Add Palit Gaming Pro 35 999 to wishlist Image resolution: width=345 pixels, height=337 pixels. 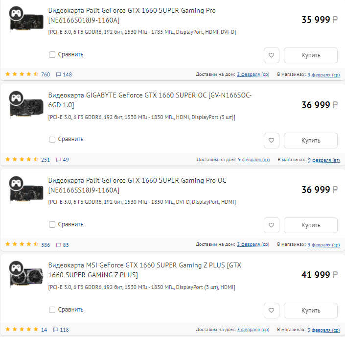coord(272,55)
